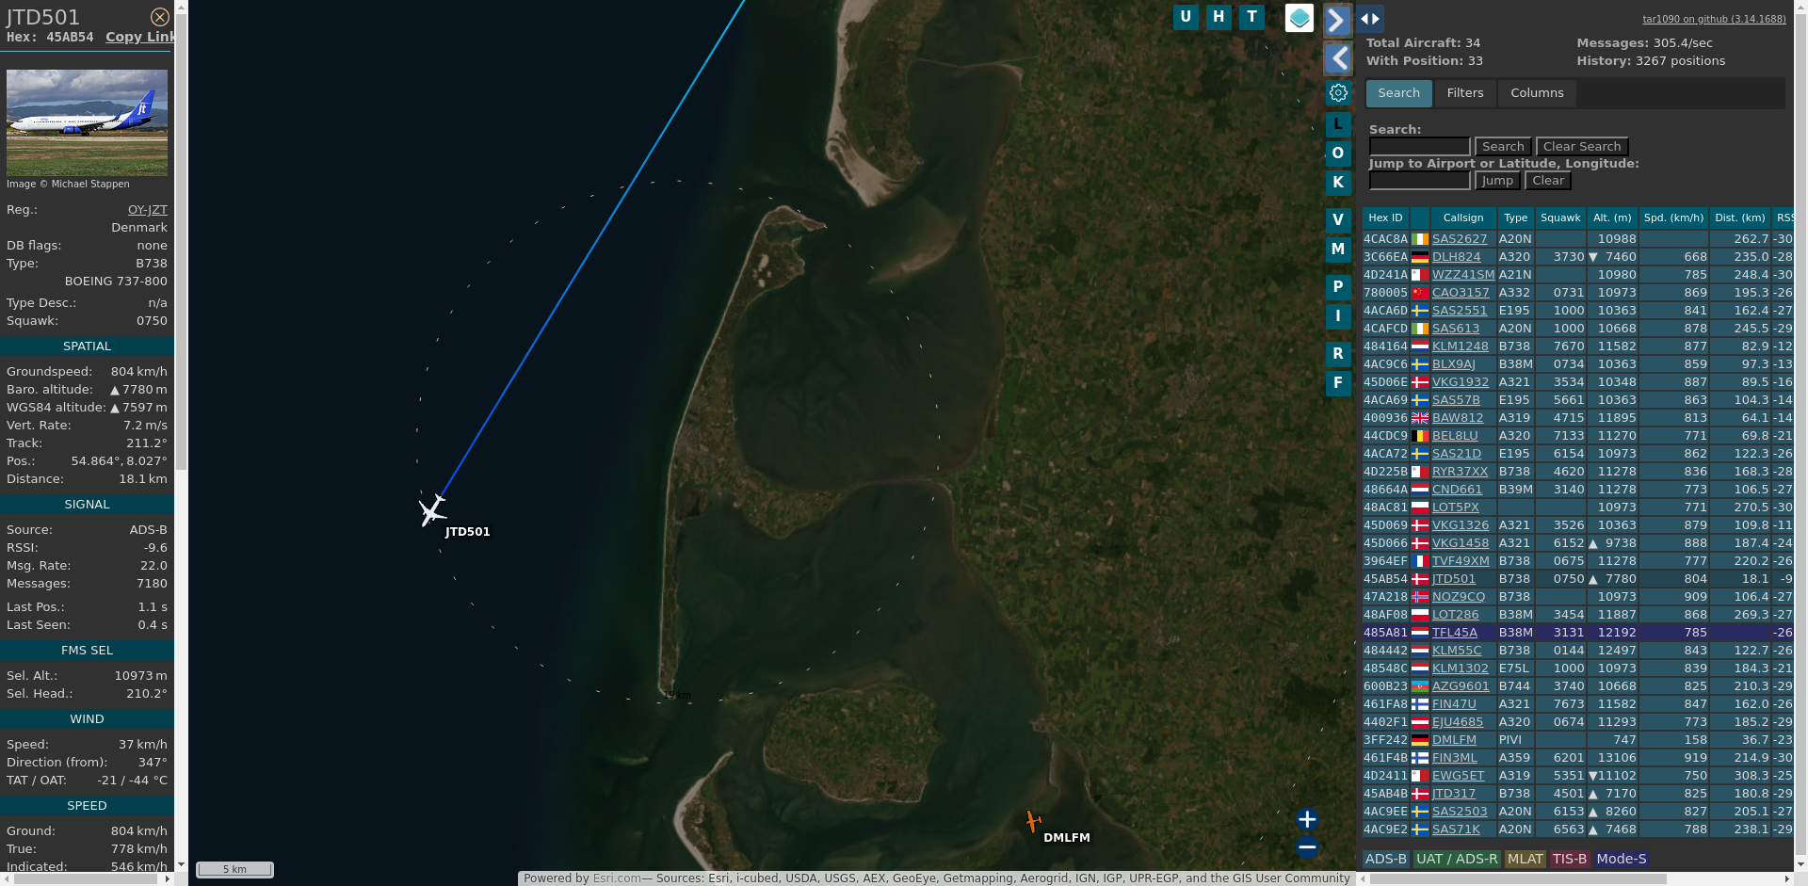The width and height of the screenshot is (1808, 886).
Task: Sort table by Alt. (m) column
Action: click(x=1612, y=217)
